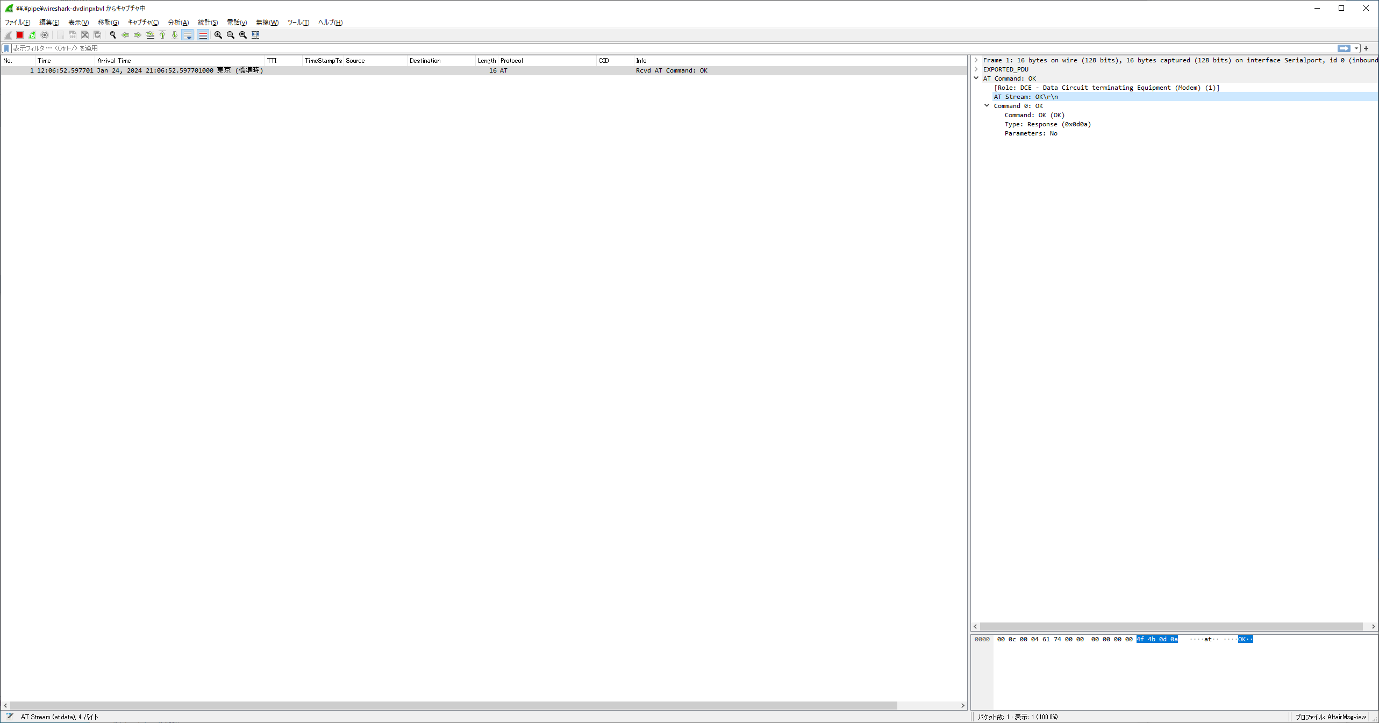The width and height of the screenshot is (1379, 723).
Task: Click the display filter bookmark icon
Action: click(6, 48)
